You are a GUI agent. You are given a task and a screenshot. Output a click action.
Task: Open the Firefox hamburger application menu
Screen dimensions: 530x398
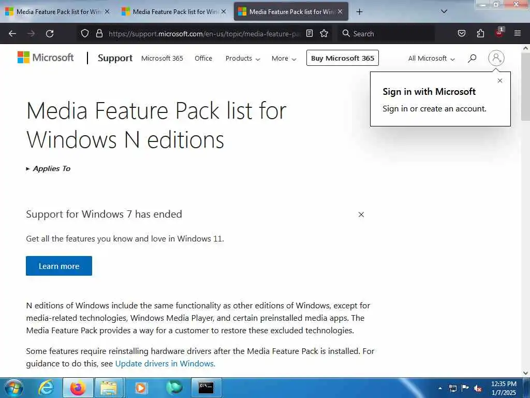(517, 33)
